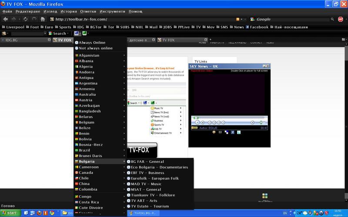This screenshot has width=348, height=217.
Task: Expand the Canada submenu
Action: pos(100,172)
